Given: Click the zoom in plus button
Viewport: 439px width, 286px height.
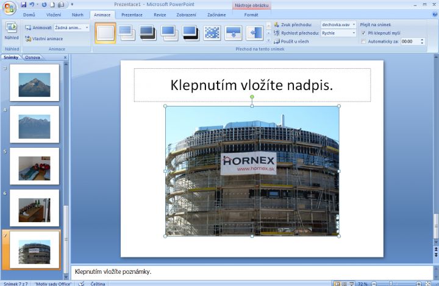Looking at the screenshot, I should (418, 284).
